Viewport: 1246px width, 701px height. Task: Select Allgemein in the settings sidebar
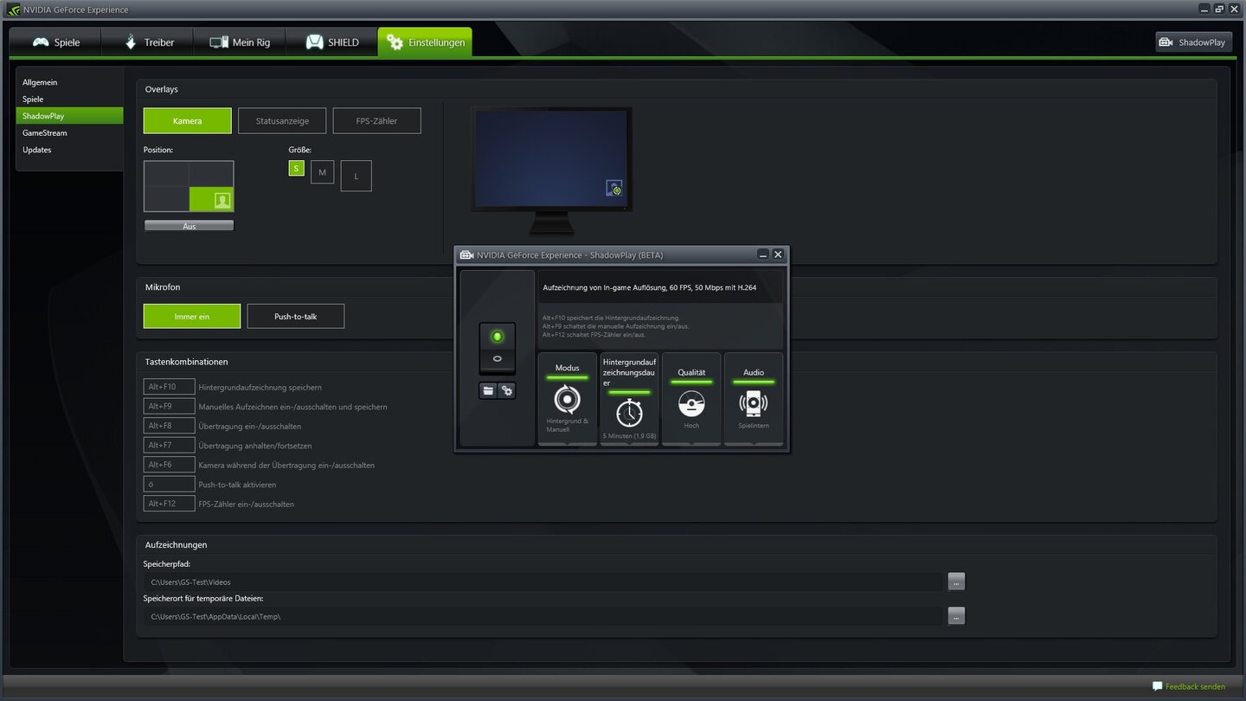(x=69, y=82)
